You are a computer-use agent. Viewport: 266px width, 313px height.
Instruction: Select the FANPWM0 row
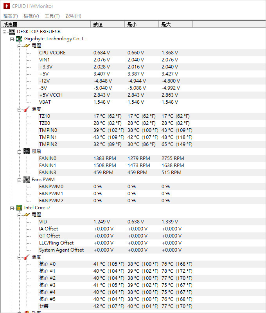[x=152, y=187]
